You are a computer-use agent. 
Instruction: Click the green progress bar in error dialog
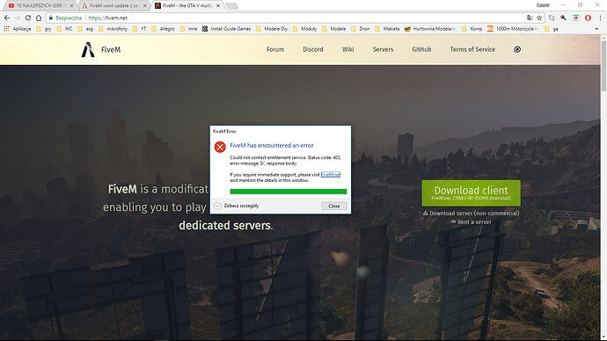pyautogui.click(x=289, y=192)
